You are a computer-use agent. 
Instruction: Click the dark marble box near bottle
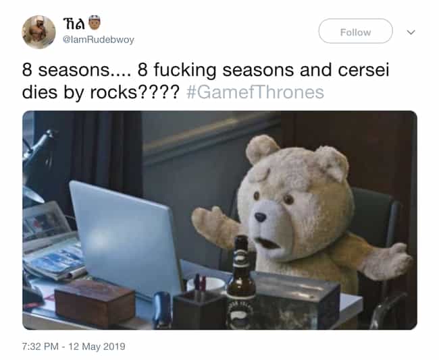click(296, 302)
